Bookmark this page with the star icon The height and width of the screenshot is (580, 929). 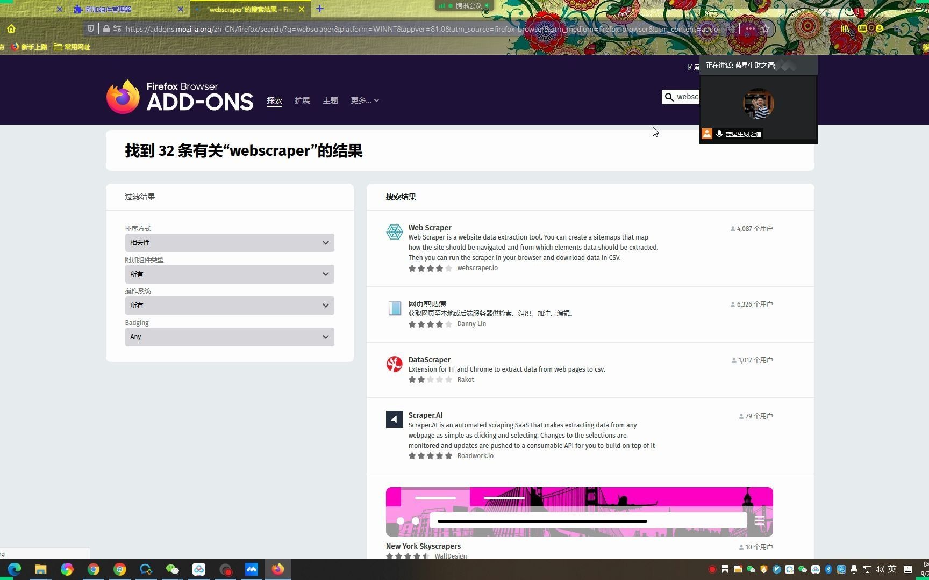(766, 29)
